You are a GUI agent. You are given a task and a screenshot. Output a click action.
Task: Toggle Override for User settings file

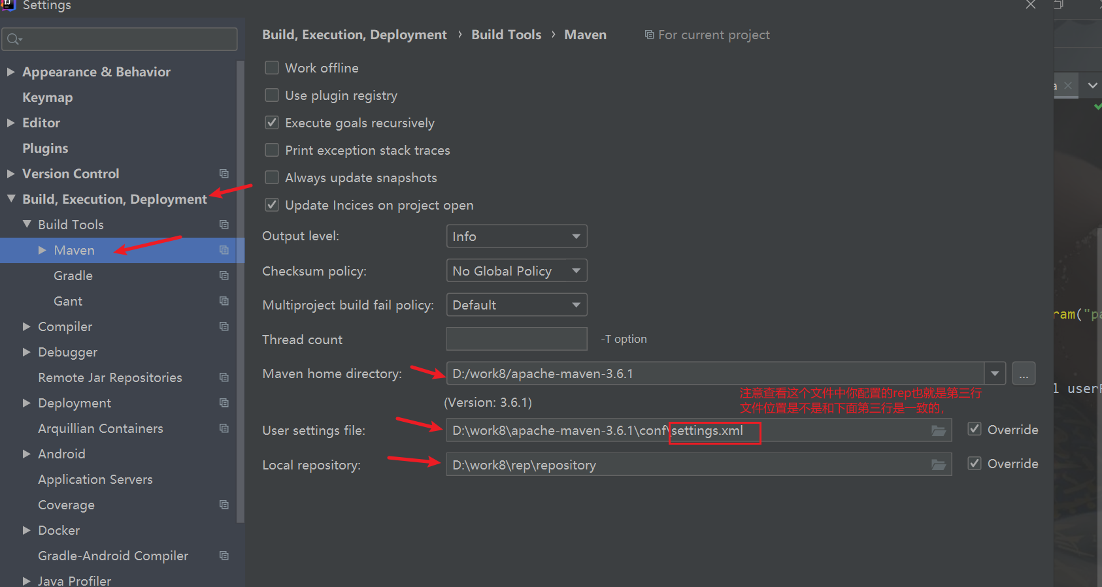(975, 429)
